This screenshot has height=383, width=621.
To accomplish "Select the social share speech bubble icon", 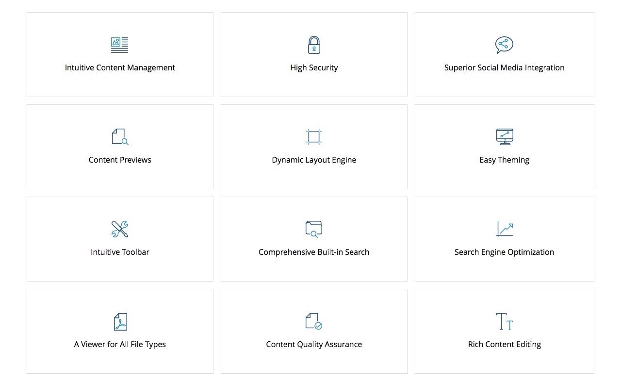I will (x=504, y=45).
